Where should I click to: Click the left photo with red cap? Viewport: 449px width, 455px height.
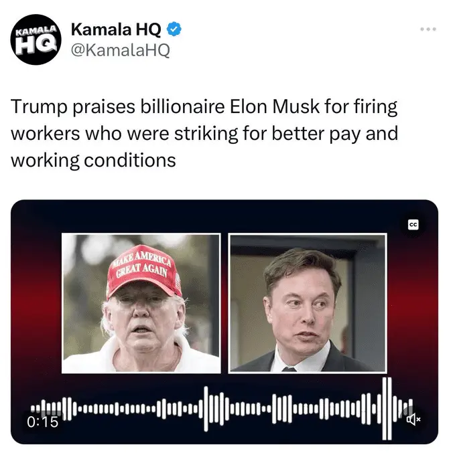coord(141,303)
